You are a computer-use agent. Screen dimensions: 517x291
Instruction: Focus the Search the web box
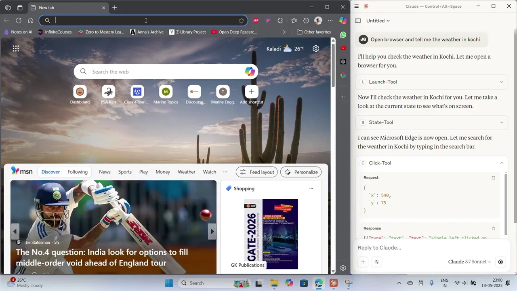pyautogui.click(x=166, y=72)
